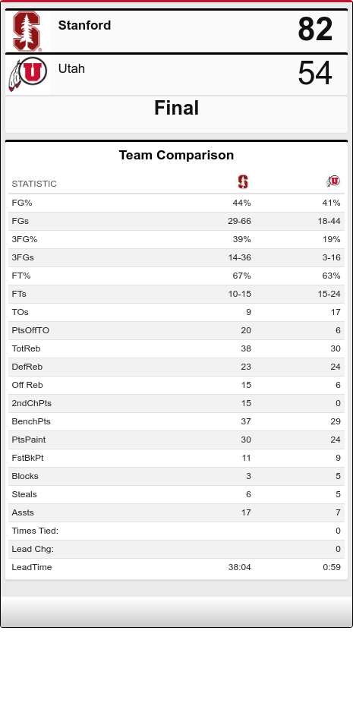Viewport: 353px width, 725px height.
Task: Click the Team Comparison heading
Action: [176, 155]
